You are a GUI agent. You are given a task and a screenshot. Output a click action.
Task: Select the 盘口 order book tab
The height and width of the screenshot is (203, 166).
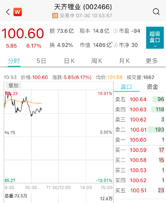pyautogui.click(x=126, y=87)
